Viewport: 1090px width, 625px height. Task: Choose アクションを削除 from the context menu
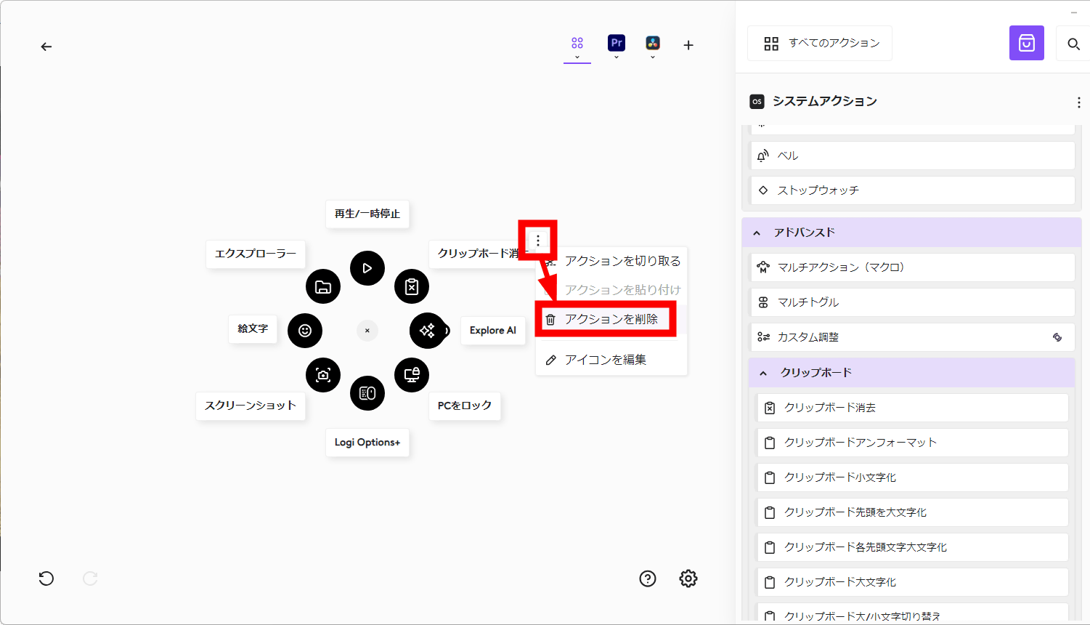point(611,319)
